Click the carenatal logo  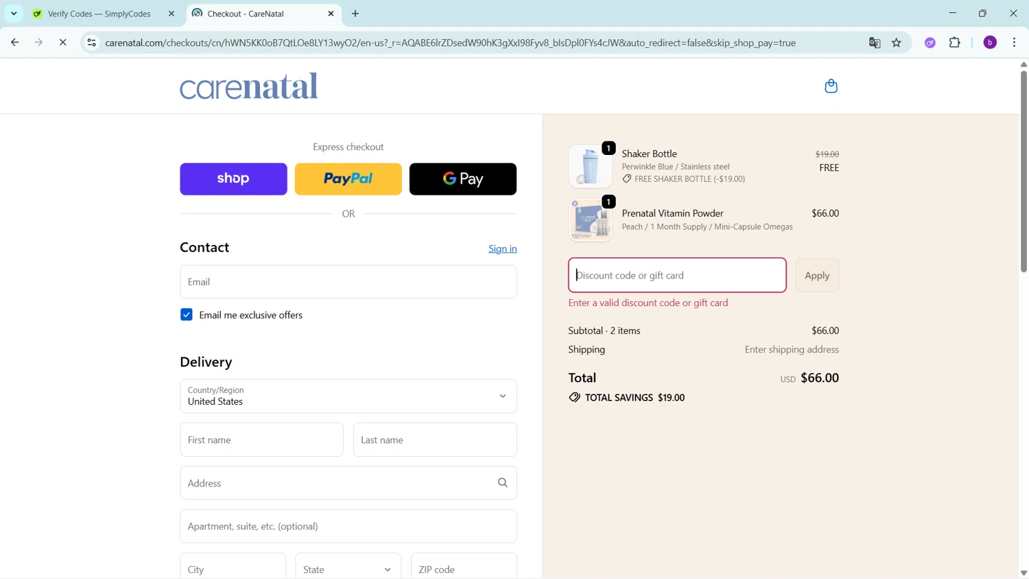click(x=249, y=86)
